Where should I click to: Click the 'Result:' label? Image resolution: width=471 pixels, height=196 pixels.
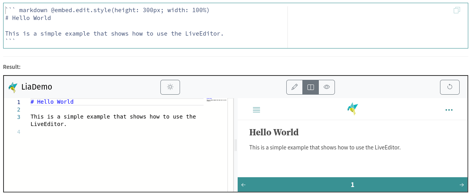click(x=12, y=67)
